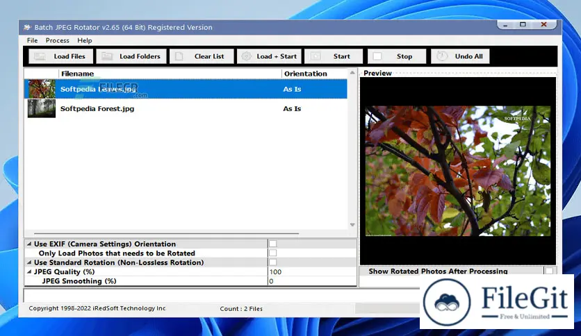
Task: Select Softpedia Forest.jpg in the list
Action: click(x=96, y=108)
